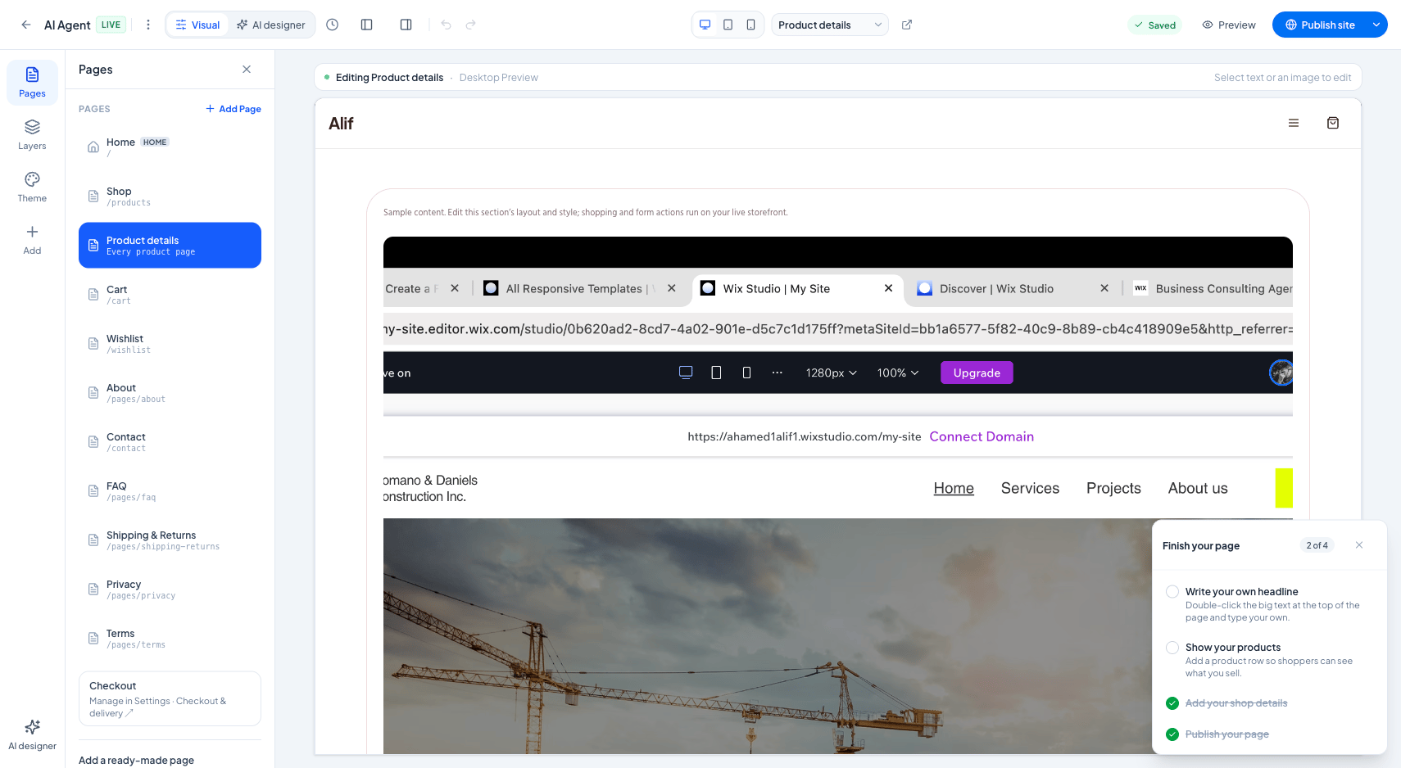Click the 2 of 4 progress badge
The width and height of the screenshot is (1401, 768).
(1317, 545)
